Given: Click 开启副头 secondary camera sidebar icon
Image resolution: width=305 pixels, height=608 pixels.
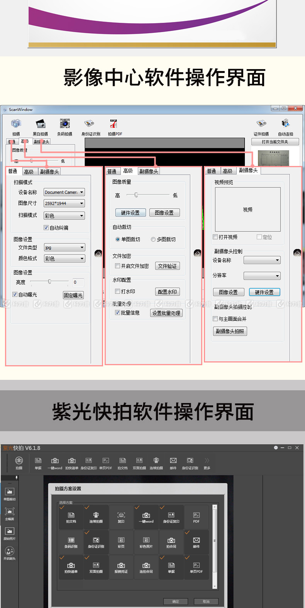Looking at the screenshot, I should point(10,553).
